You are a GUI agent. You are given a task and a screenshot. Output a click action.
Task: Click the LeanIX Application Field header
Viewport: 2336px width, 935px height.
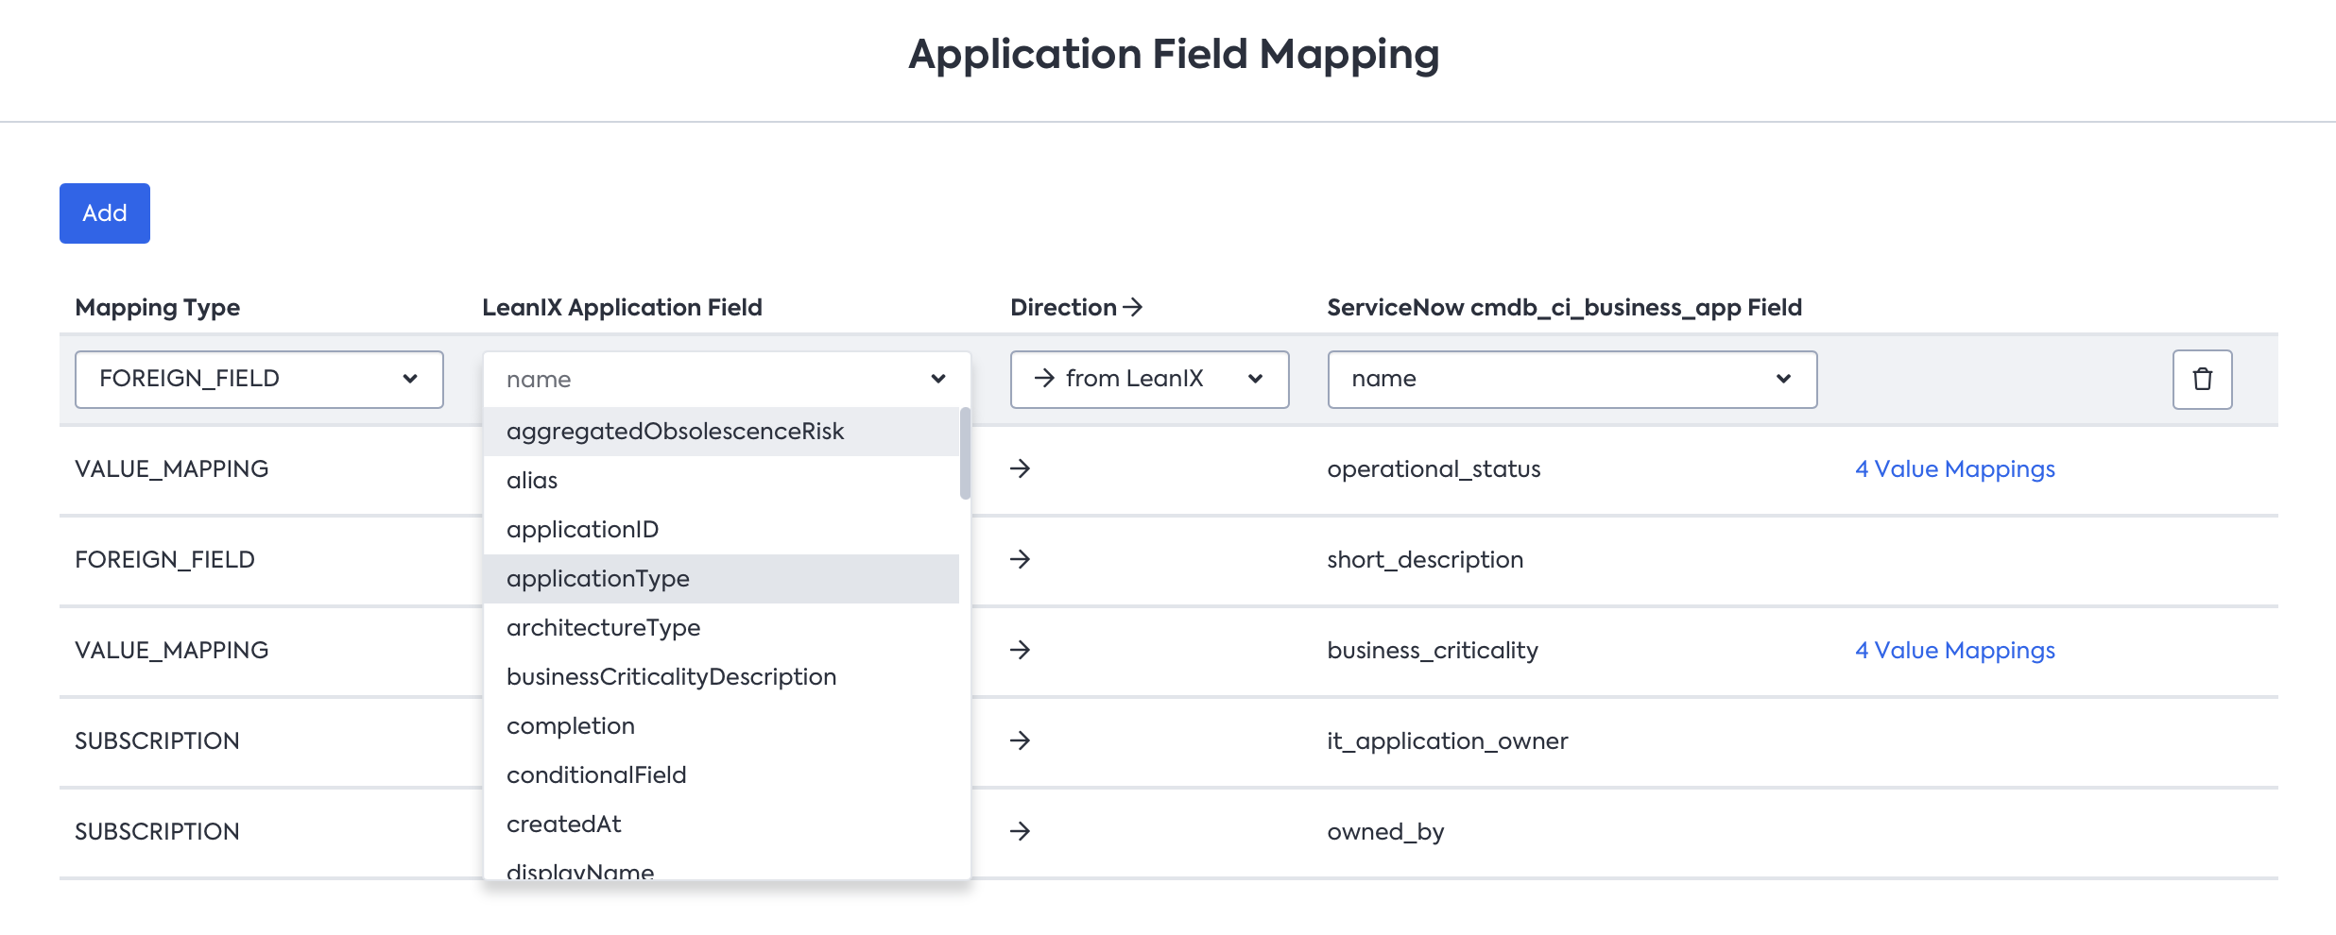click(622, 308)
